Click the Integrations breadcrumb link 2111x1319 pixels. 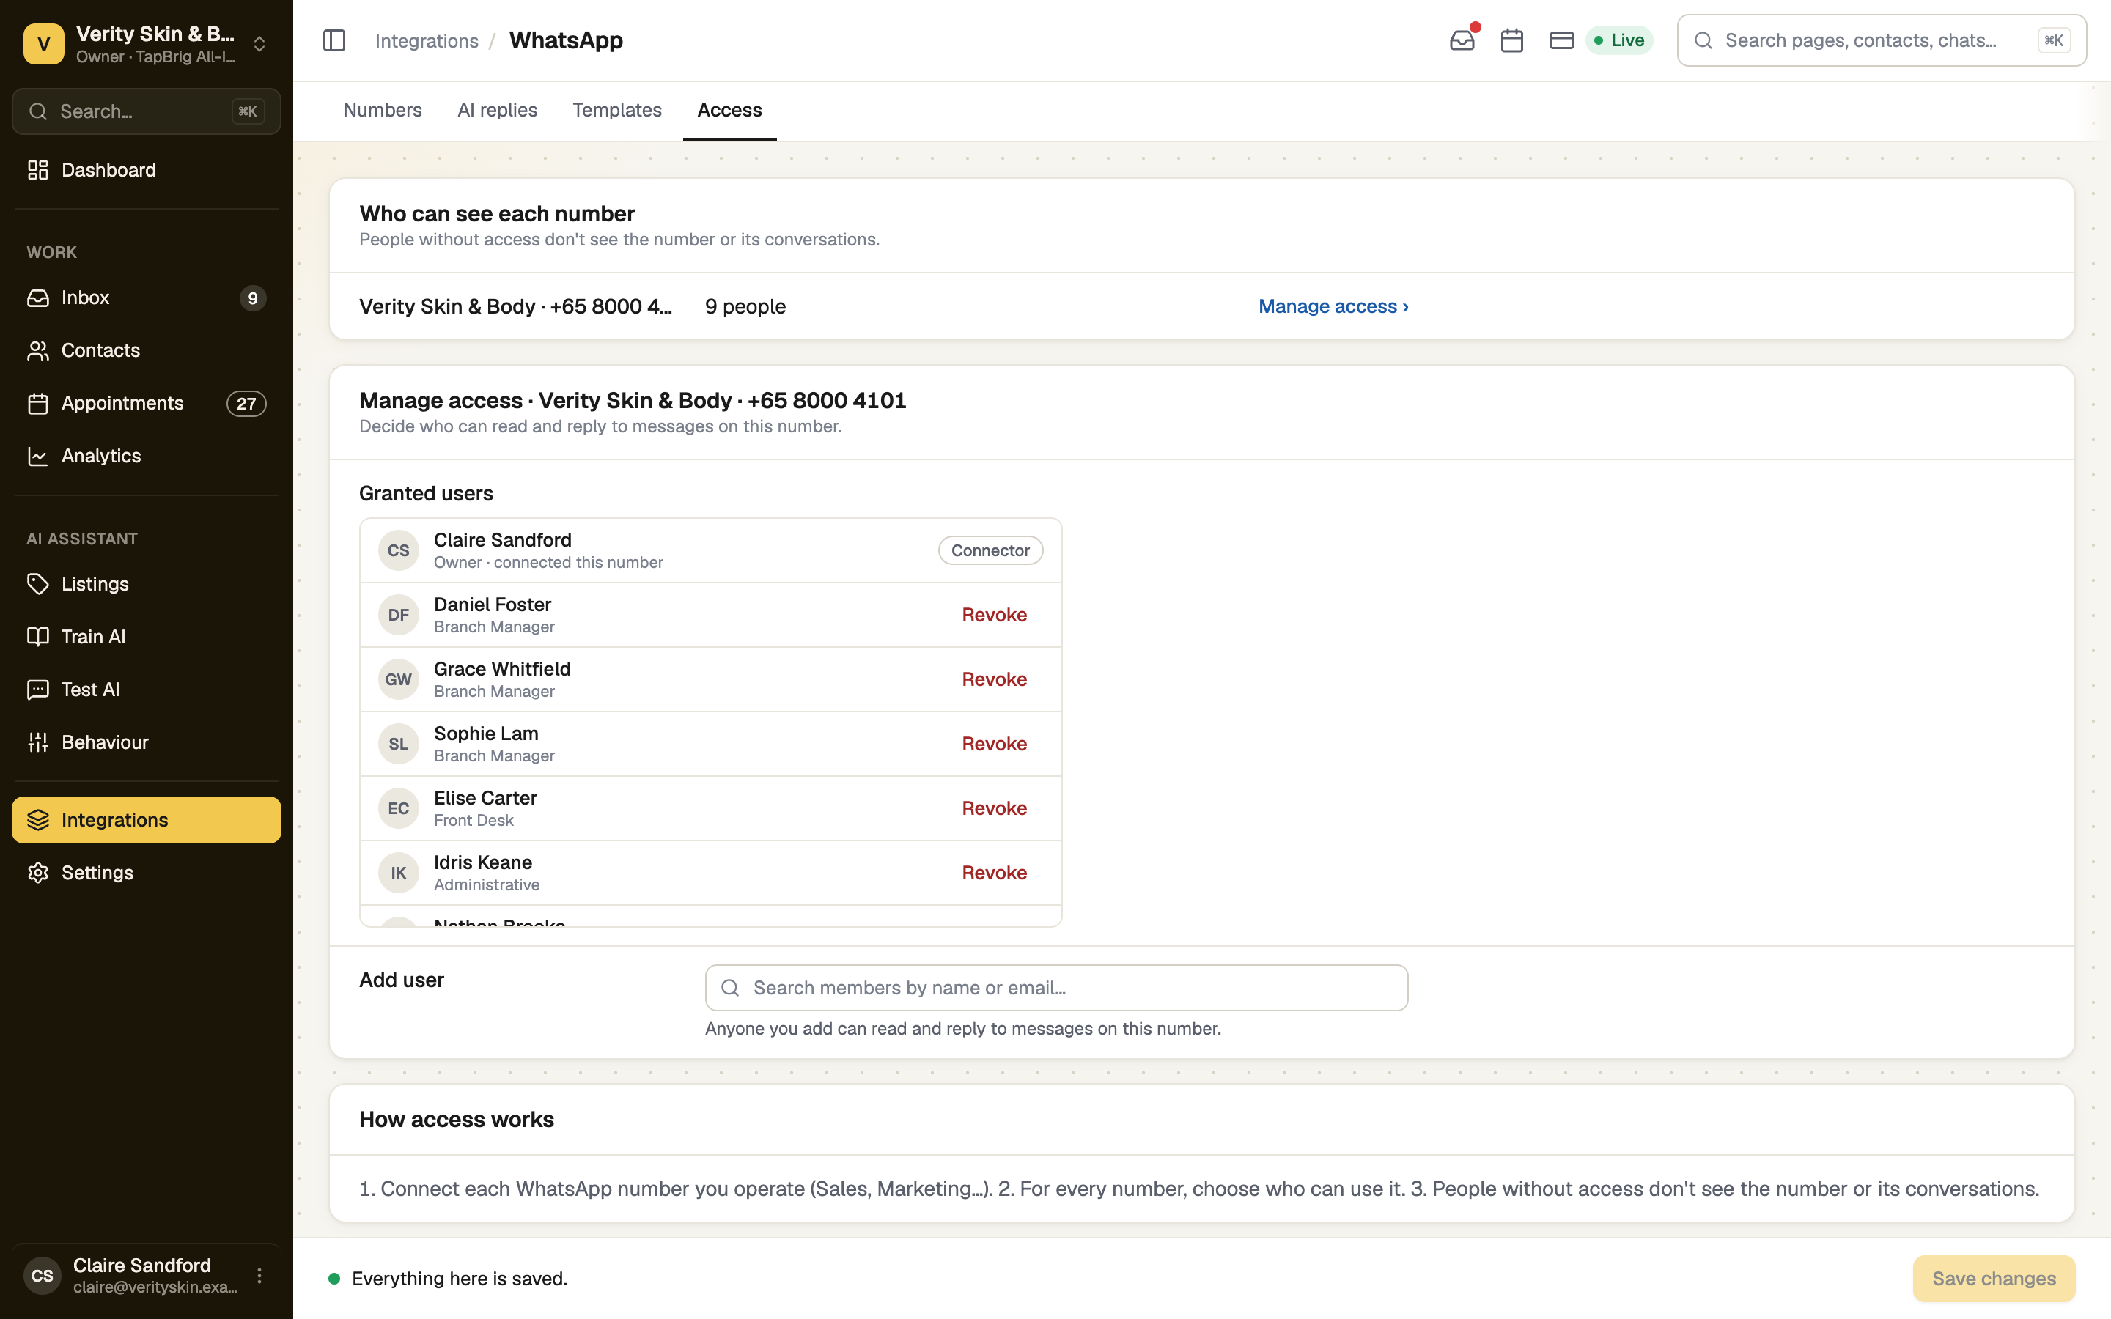tap(427, 41)
